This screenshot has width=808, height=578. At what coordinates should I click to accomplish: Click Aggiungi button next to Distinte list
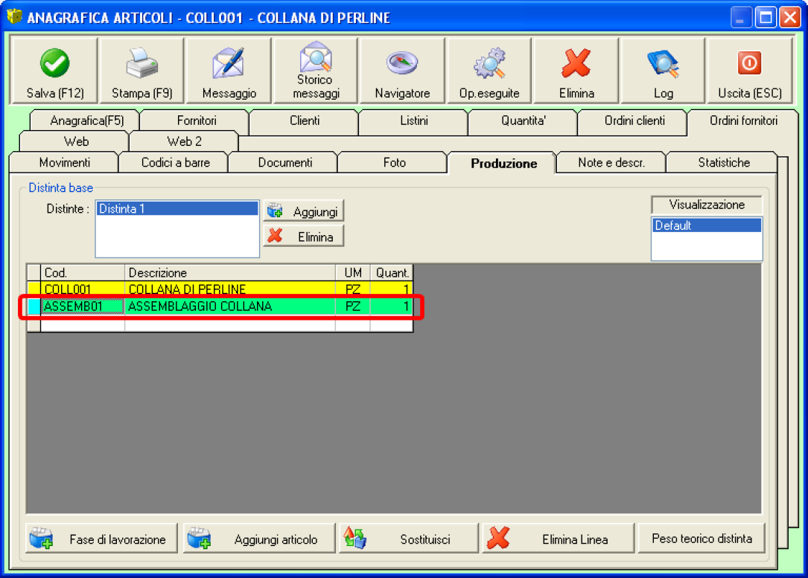click(x=304, y=211)
